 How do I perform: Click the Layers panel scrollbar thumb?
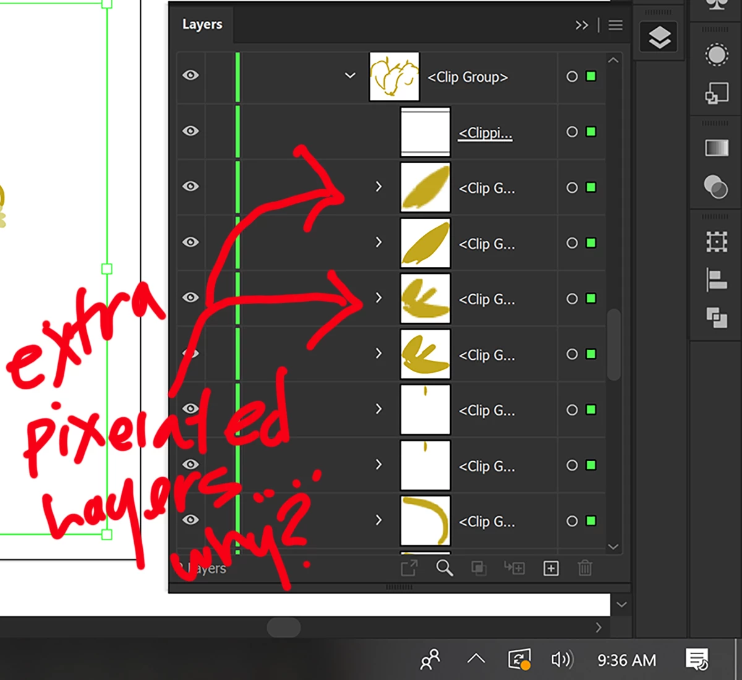click(x=613, y=344)
